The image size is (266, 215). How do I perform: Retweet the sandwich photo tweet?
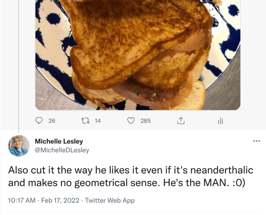point(85,121)
